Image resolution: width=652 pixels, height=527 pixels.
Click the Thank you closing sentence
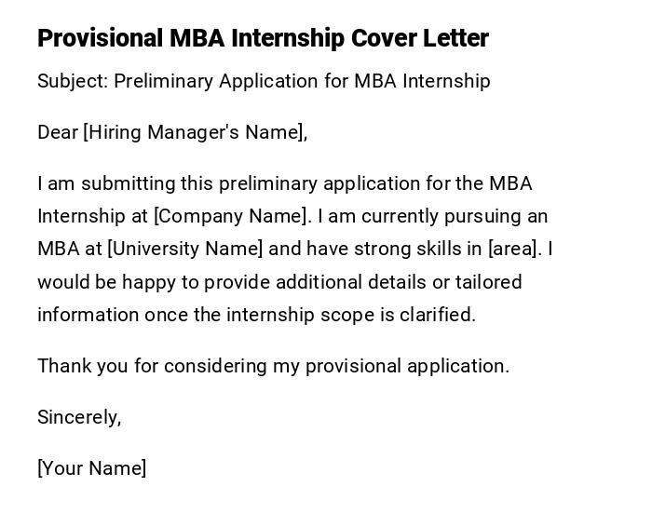pos(273,366)
